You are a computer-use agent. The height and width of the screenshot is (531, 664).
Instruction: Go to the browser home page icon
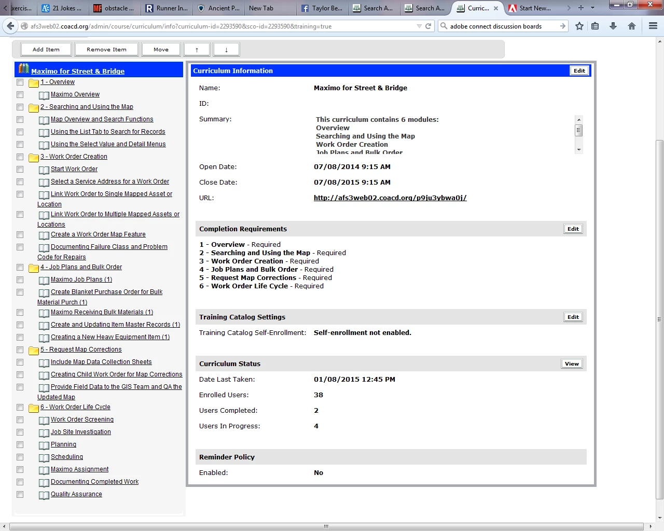(x=632, y=26)
